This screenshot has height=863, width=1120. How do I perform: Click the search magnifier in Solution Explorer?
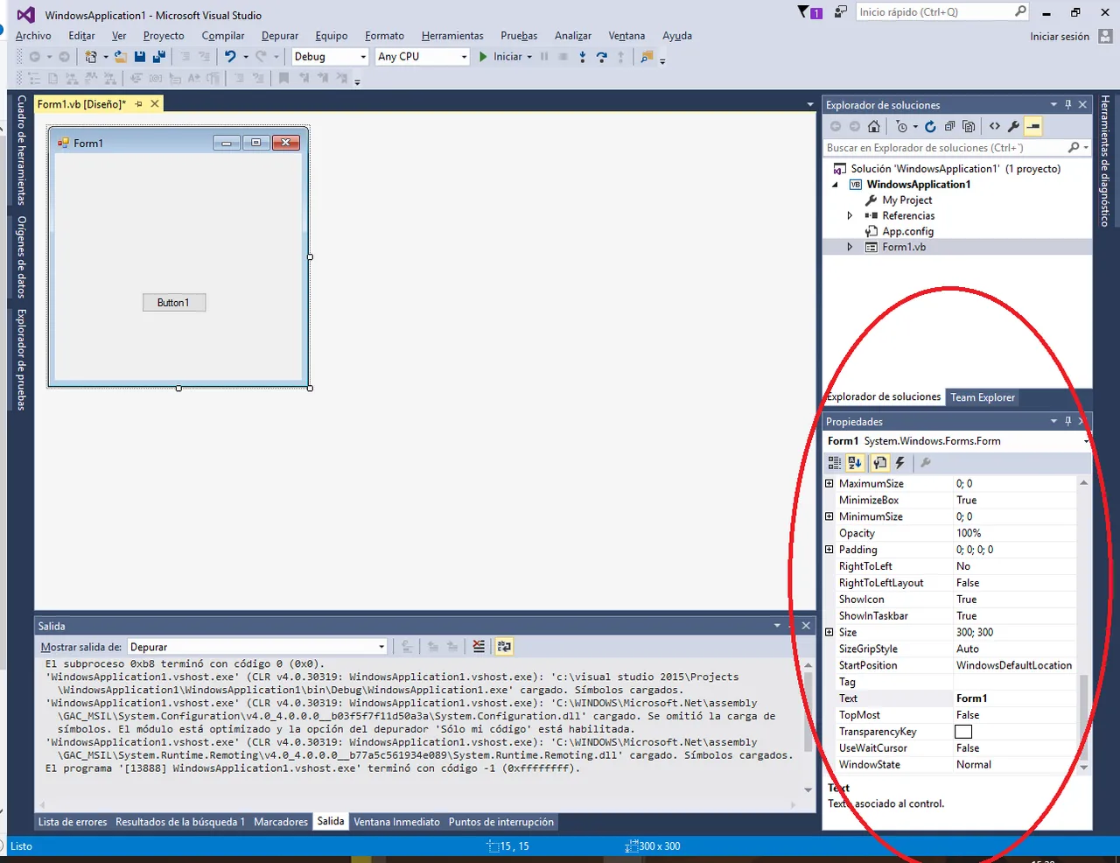1074,148
